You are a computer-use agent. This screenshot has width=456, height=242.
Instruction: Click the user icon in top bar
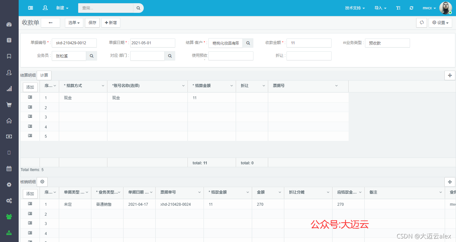click(x=45, y=8)
